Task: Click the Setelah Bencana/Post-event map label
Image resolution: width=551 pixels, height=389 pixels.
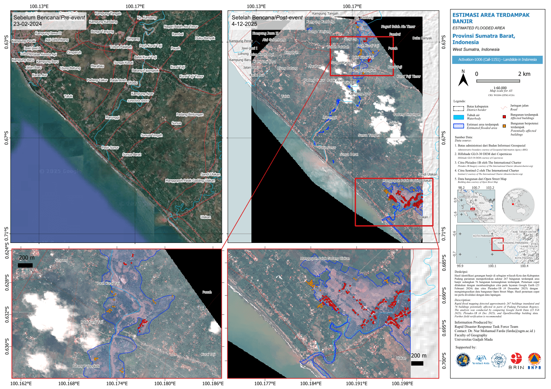Action: pos(267,21)
